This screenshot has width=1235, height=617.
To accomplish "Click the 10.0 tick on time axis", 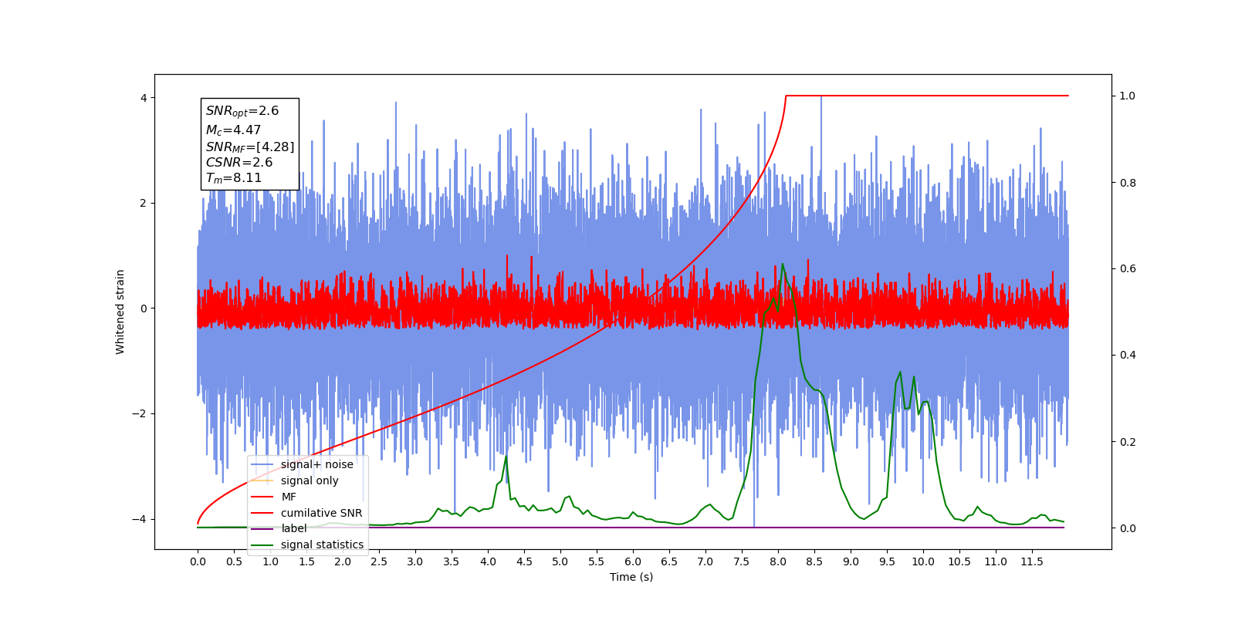I will (923, 561).
